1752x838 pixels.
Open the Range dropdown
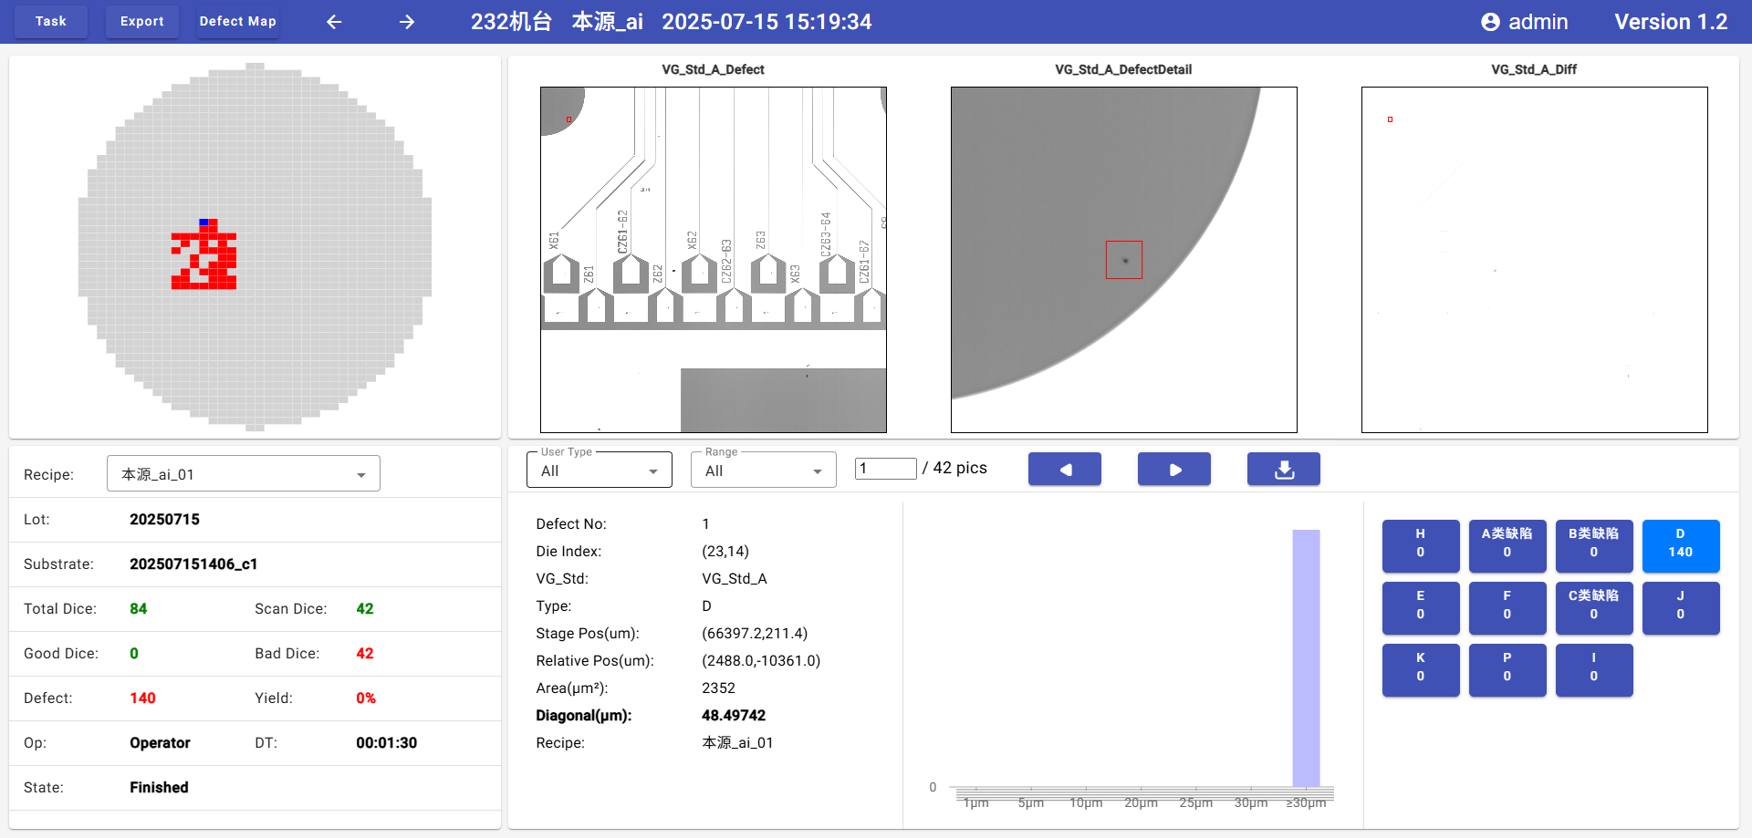coord(763,471)
